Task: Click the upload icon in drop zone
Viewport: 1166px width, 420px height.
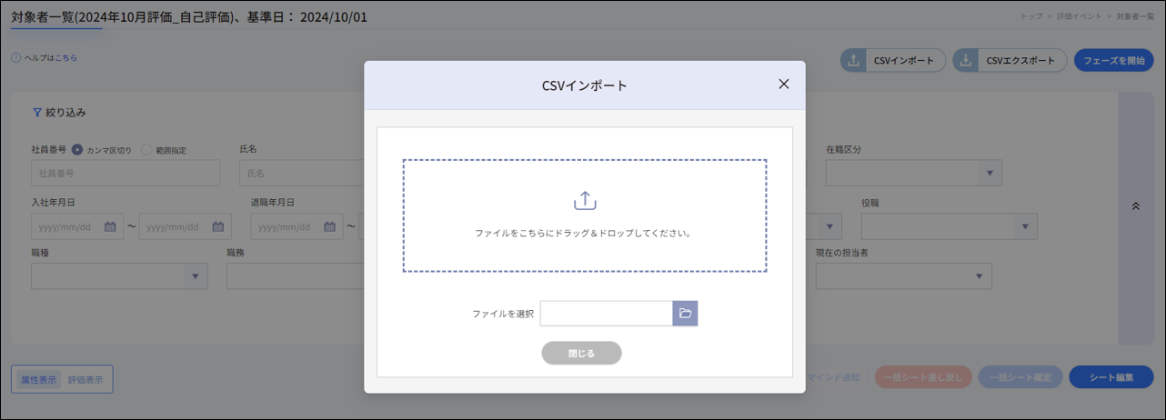Action: pyautogui.click(x=585, y=201)
